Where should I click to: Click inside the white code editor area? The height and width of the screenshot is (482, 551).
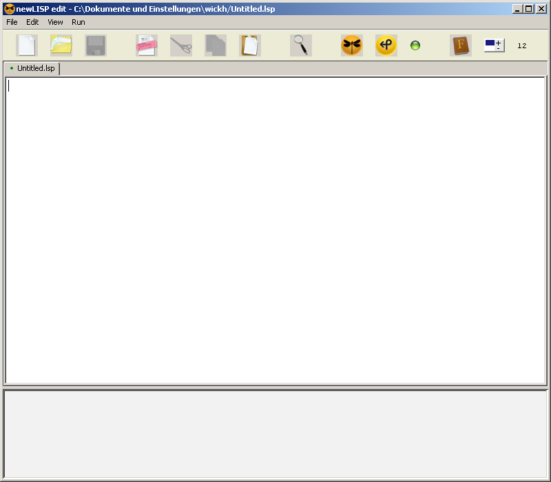(275, 231)
